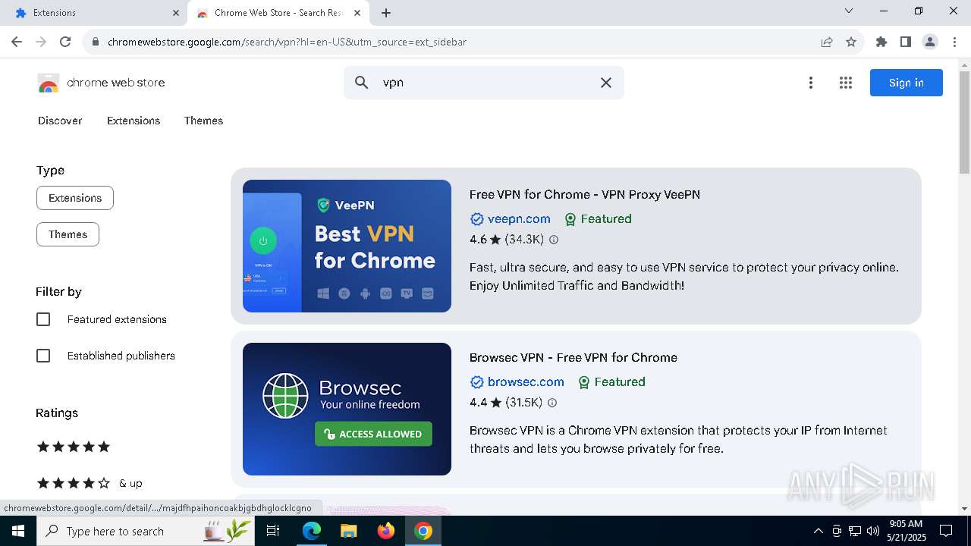Toggle the browser side panel

[906, 42]
